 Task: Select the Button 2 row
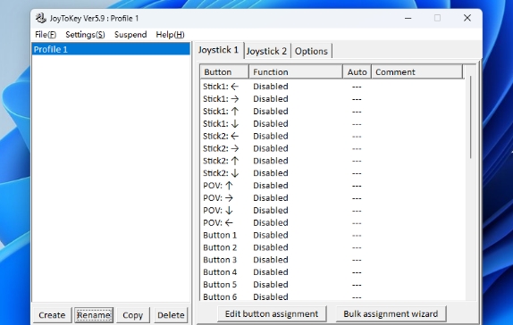(332, 247)
